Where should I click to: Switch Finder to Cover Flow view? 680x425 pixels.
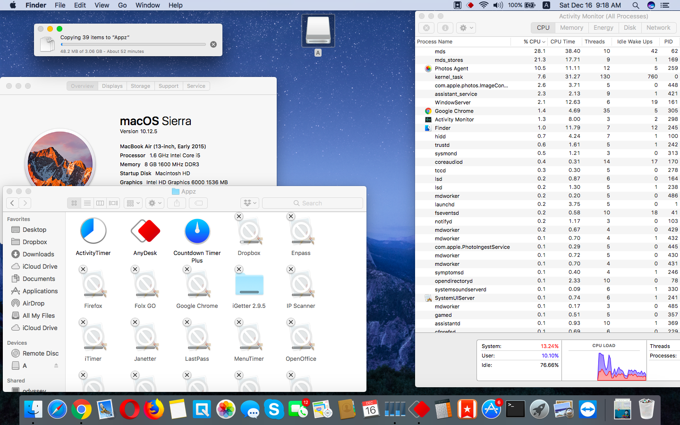tap(113, 203)
